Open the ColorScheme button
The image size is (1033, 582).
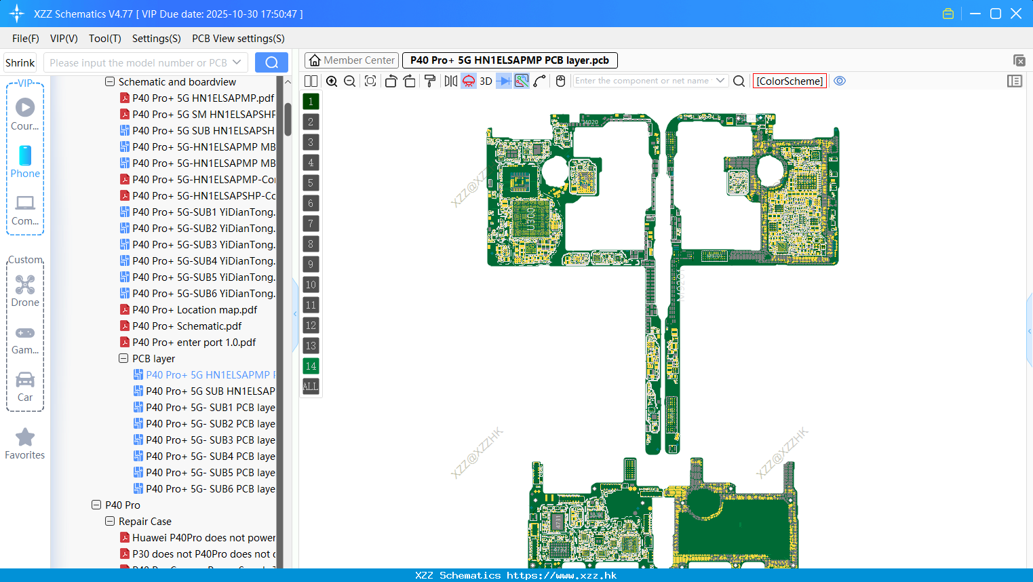click(x=790, y=81)
